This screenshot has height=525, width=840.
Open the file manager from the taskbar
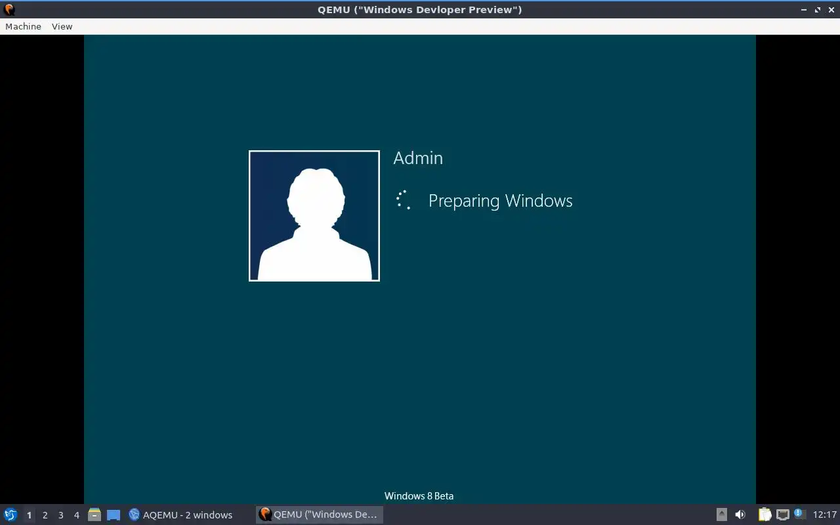pyautogui.click(x=94, y=514)
